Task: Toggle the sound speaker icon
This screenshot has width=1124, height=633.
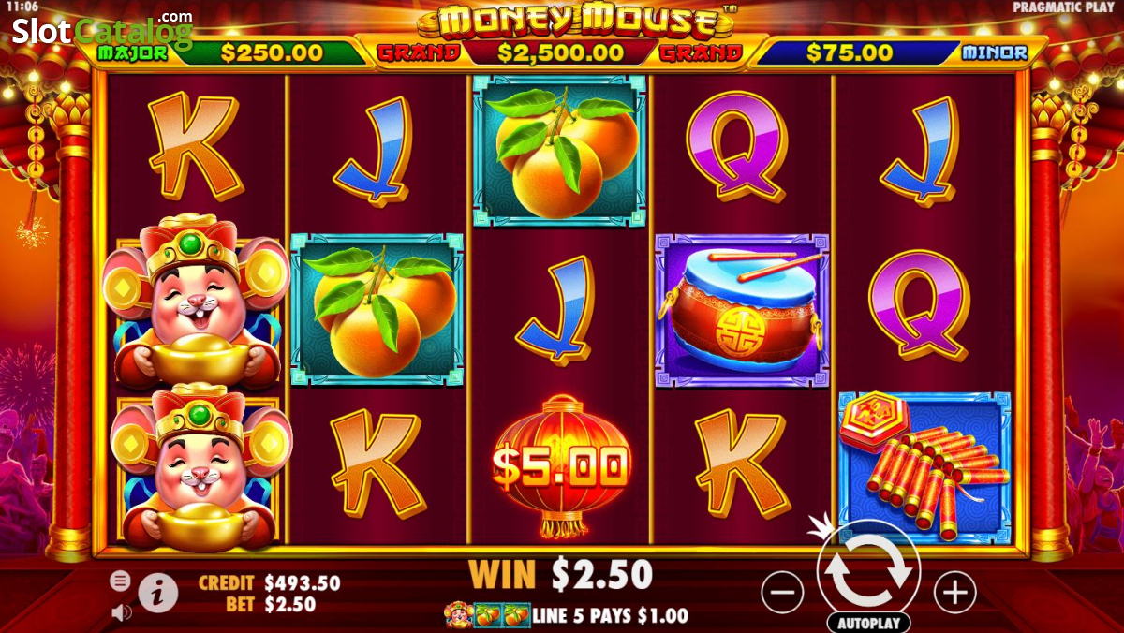Action: coord(121,612)
